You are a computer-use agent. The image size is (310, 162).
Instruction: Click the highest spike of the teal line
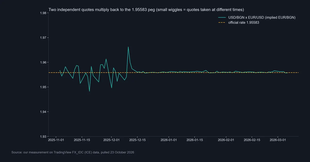point(128,47)
